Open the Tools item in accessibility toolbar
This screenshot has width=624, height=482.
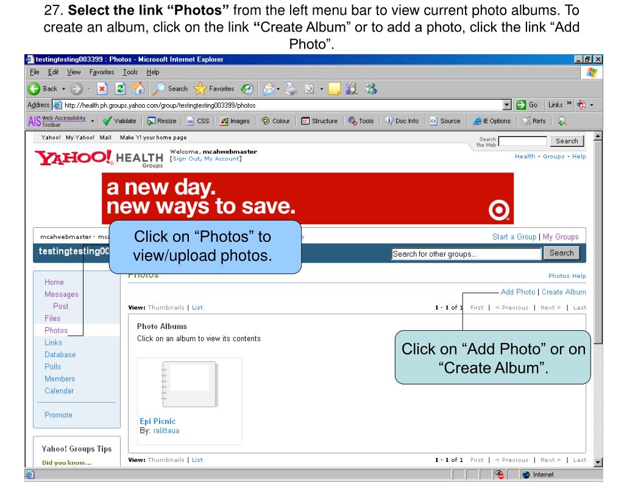(x=361, y=121)
